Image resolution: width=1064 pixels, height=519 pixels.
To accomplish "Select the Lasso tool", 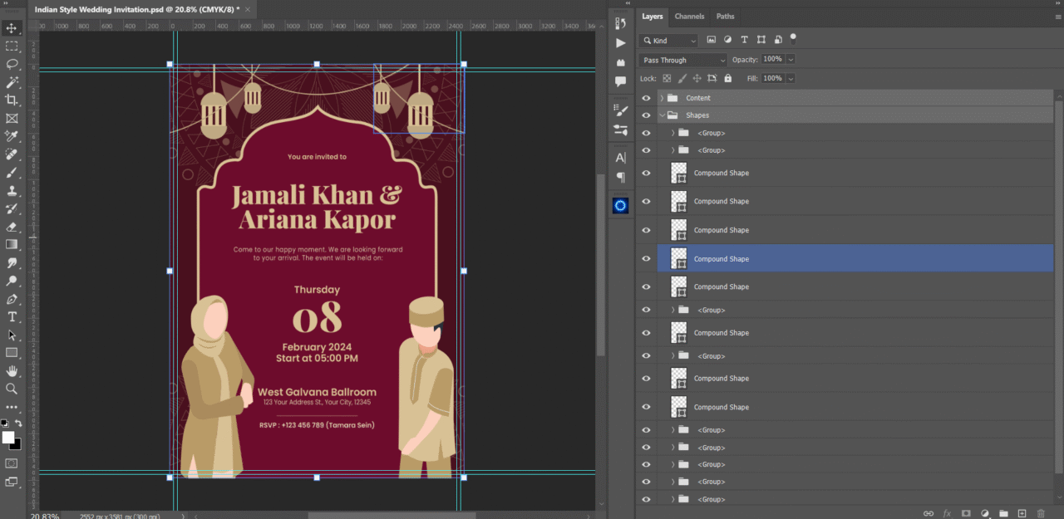I will 12,64.
